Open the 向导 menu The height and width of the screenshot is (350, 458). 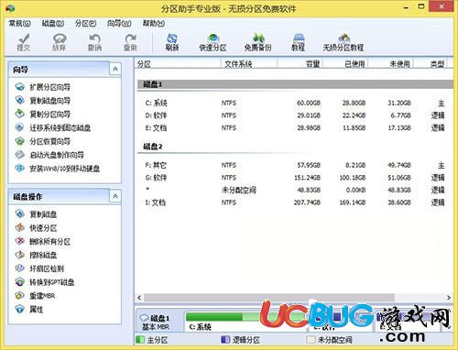pyautogui.click(x=119, y=23)
